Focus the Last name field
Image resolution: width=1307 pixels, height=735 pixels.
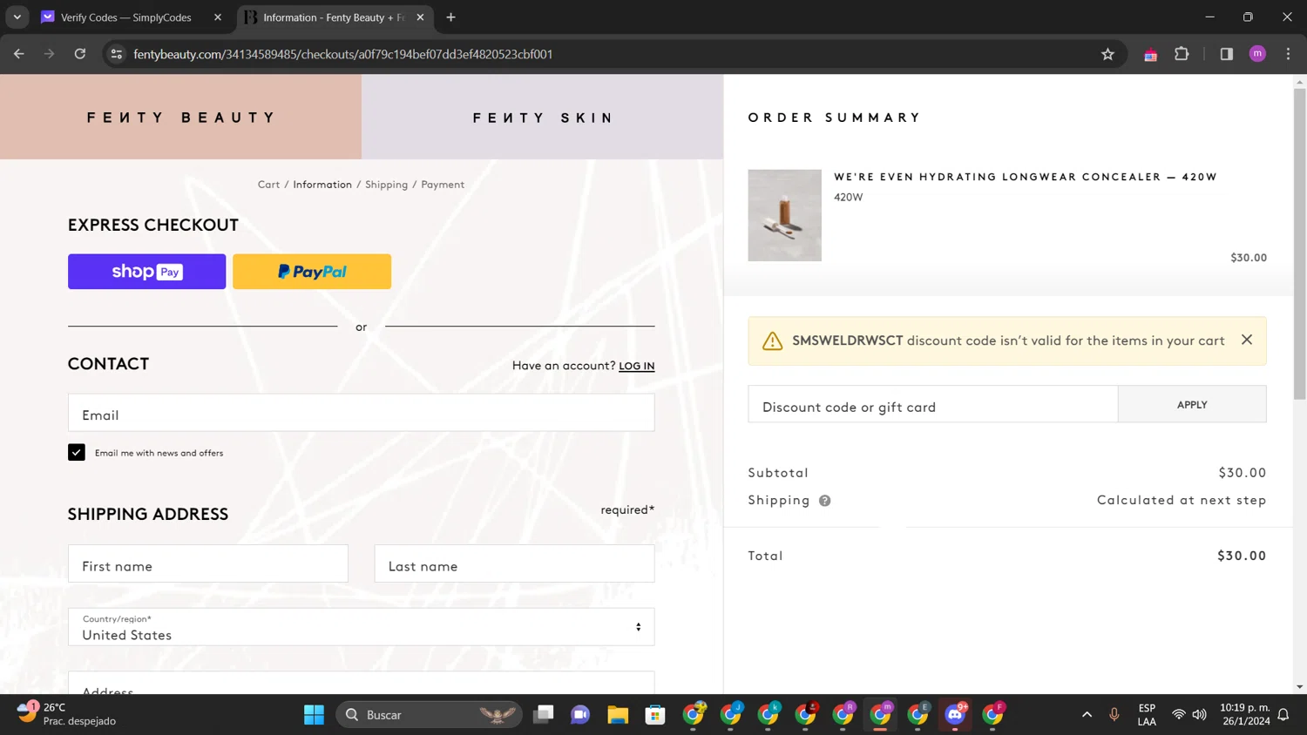514,563
